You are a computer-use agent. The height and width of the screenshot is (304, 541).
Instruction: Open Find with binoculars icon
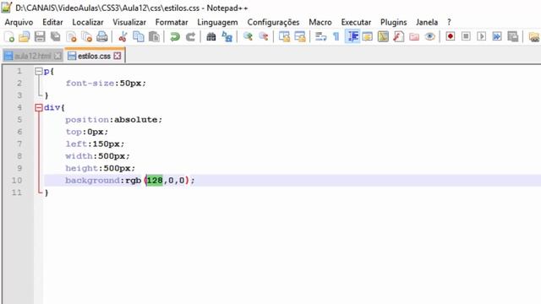pos(210,36)
